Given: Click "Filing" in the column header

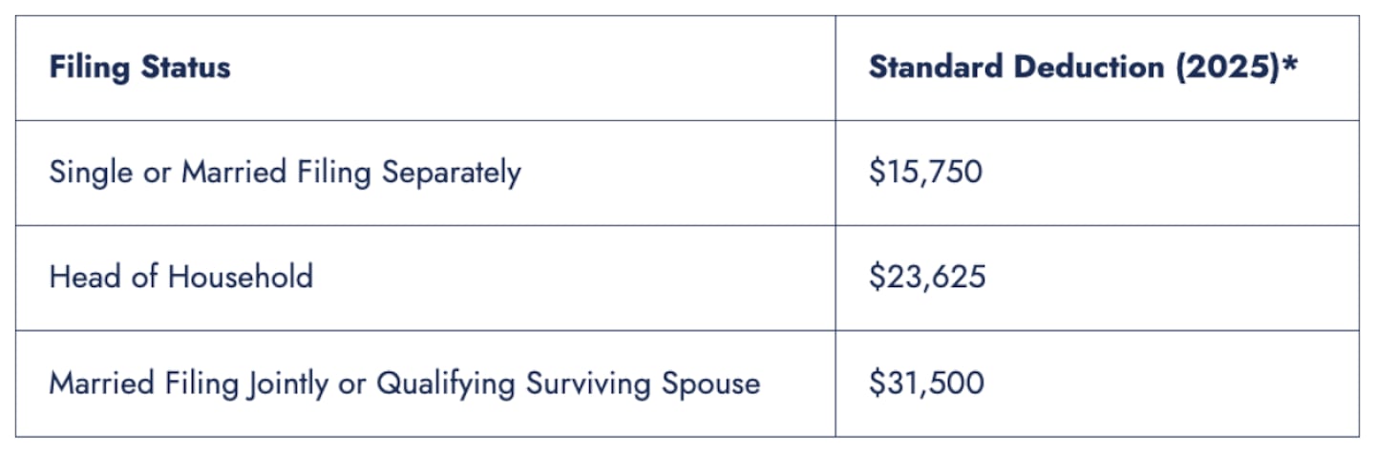Looking at the screenshot, I should coord(88,69).
